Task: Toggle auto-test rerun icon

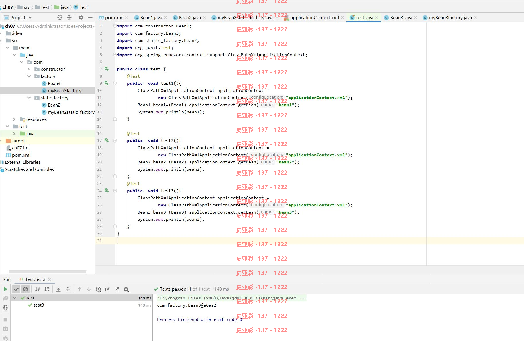Action: pyautogui.click(x=5, y=308)
